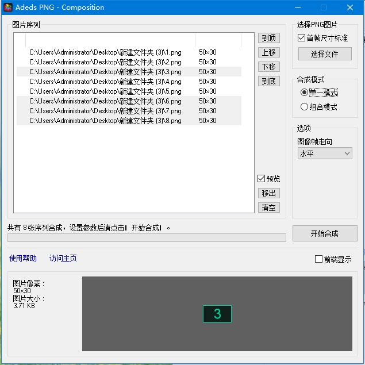Click the composition progress bar

point(147,237)
